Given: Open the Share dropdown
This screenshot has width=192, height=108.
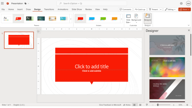Looking at the screenshot, I should pyautogui.click(x=185, y=9).
